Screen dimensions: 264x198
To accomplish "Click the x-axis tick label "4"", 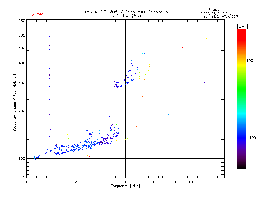I will point(125,182).
